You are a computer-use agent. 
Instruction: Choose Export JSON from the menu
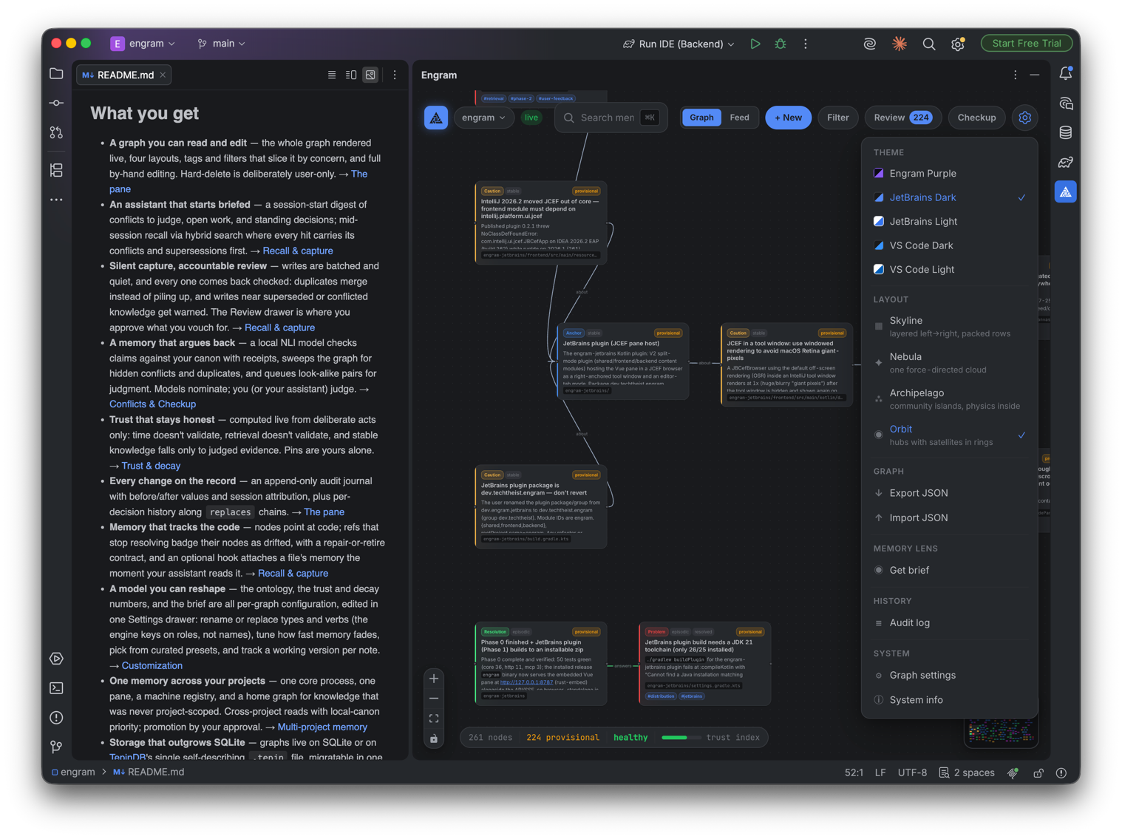click(950, 493)
